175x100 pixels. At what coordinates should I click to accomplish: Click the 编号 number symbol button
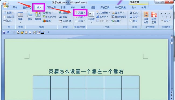pyautogui.click(x=133, y=21)
